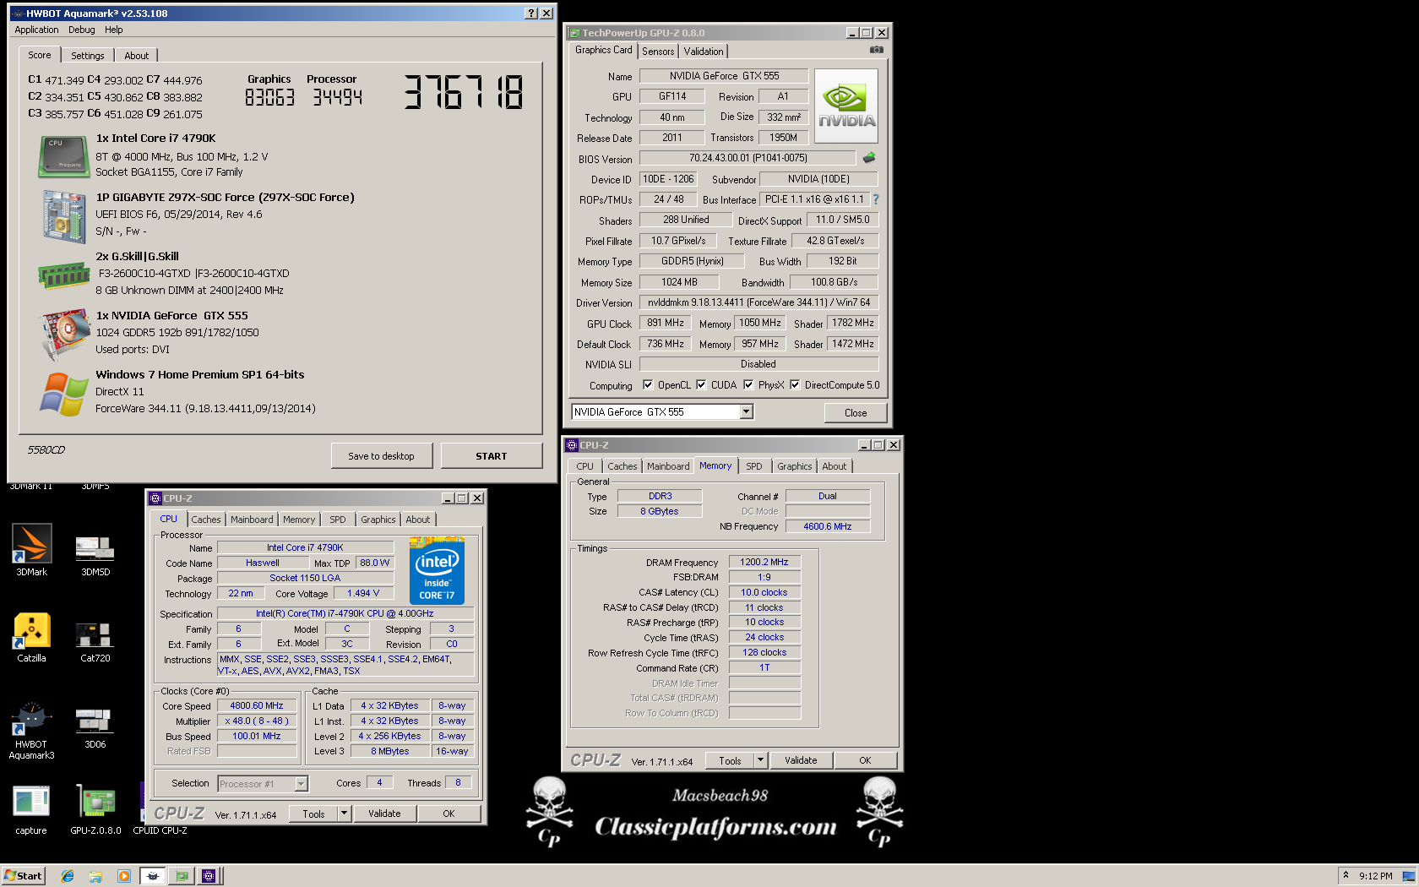Switch to About tab in Aquamark
1419x887 pixels.
137,56
